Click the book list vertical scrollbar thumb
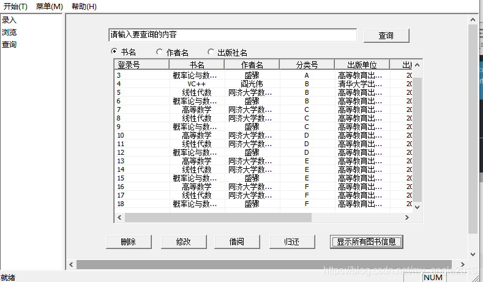Screen dimensions: 483x282 pos(417,139)
